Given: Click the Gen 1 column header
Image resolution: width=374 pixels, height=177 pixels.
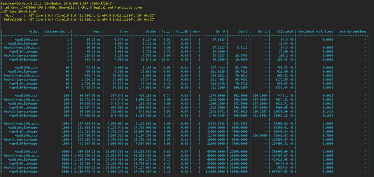Looking at the screenshot, I should pos(243,31).
